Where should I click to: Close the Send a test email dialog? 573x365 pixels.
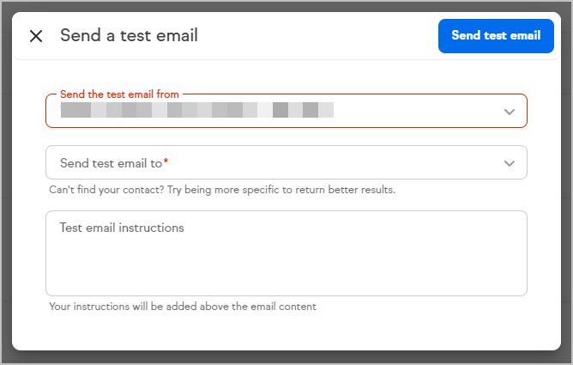pyautogui.click(x=36, y=36)
